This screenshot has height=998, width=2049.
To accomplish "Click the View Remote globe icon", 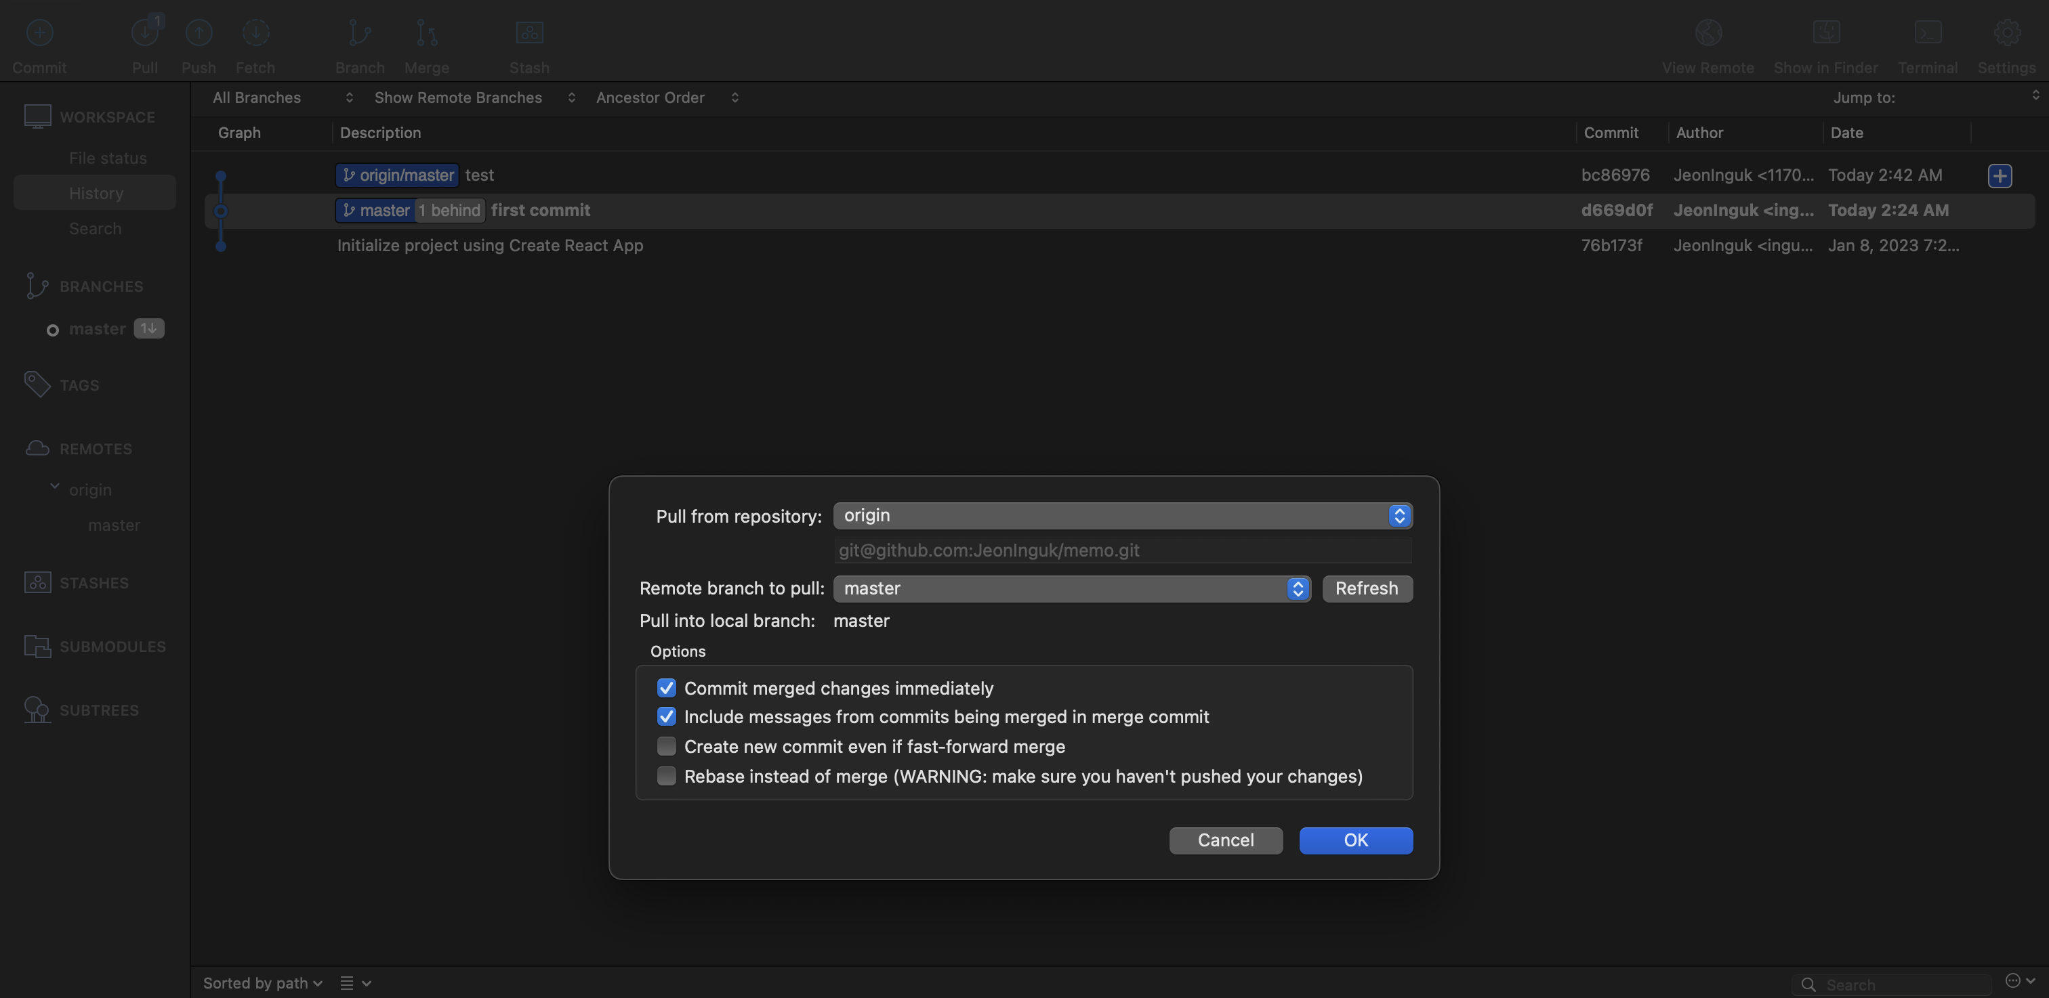I will [x=1707, y=33].
